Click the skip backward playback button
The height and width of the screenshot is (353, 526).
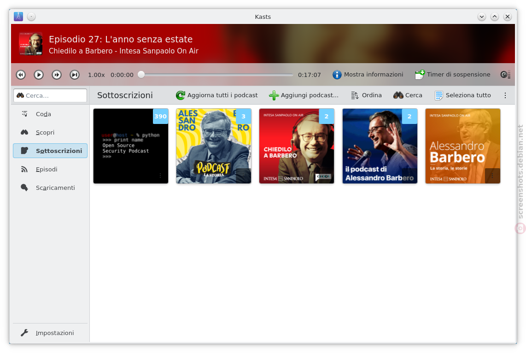[21, 75]
